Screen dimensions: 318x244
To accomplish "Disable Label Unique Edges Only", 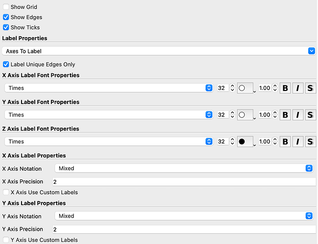I will [6, 65].
